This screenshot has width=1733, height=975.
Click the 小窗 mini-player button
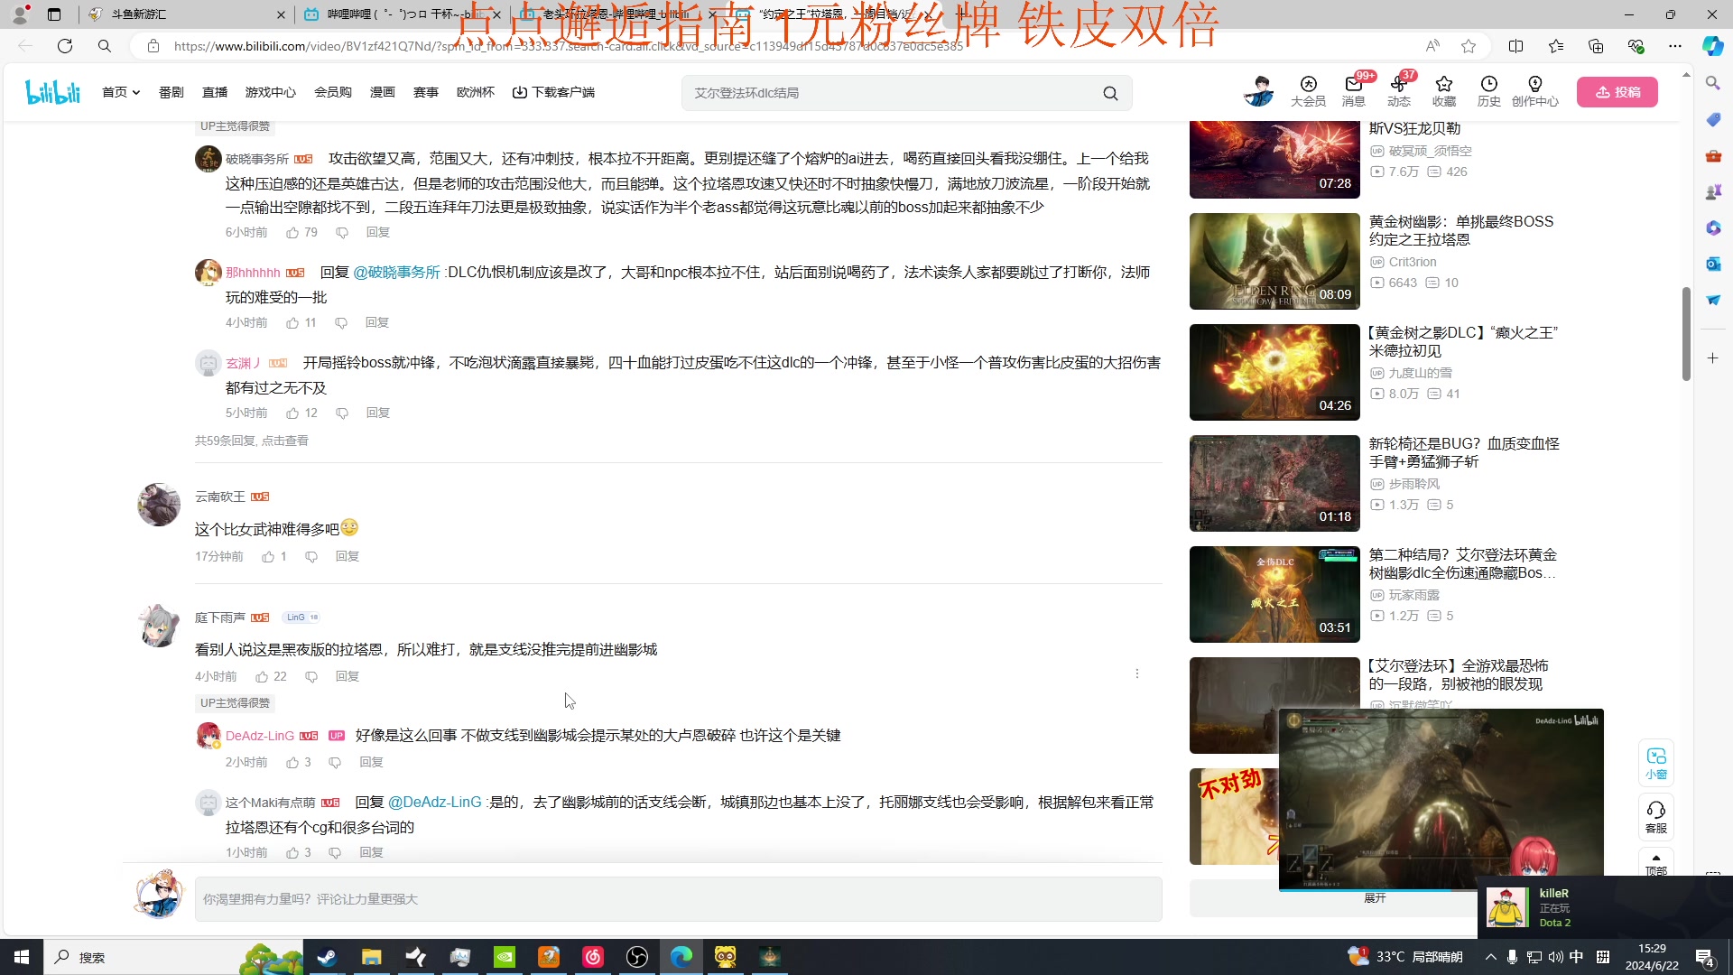[1655, 763]
